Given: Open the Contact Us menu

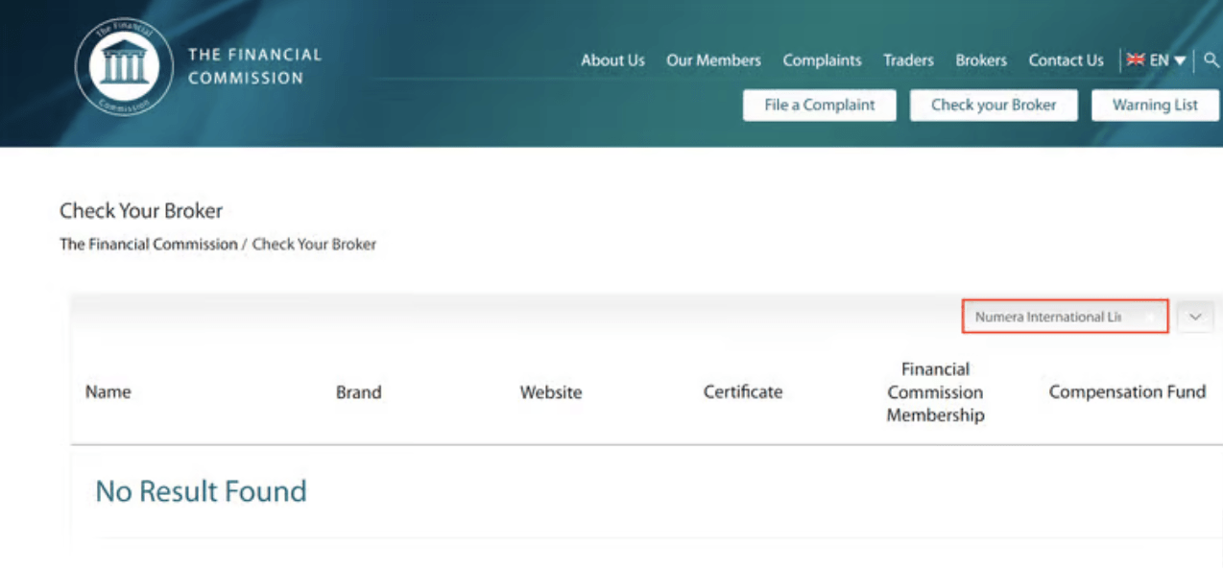Looking at the screenshot, I should (1066, 59).
